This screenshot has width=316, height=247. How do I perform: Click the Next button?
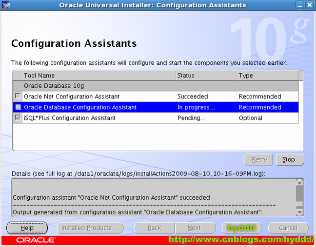(195, 228)
